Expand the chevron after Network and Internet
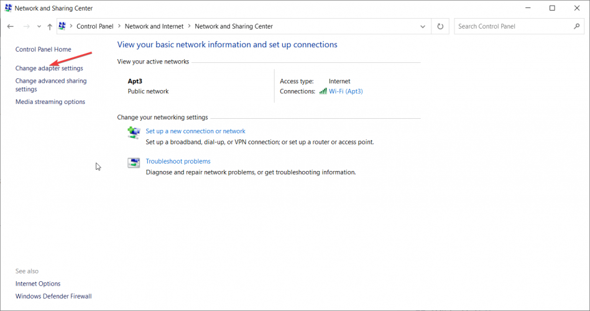This screenshot has width=590, height=311. [x=189, y=27]
